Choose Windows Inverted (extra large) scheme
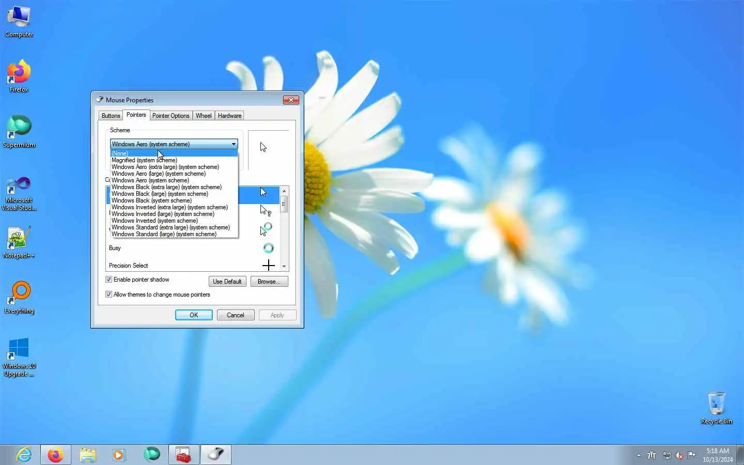 pyautogui.click(x=174, y=207)
